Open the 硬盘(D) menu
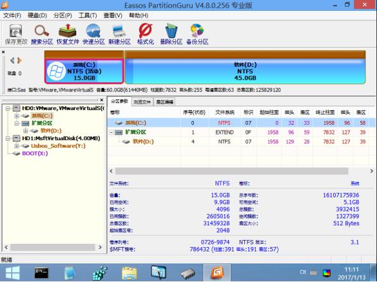Screen dimensions: 377x282 click(x=38, y=16)
